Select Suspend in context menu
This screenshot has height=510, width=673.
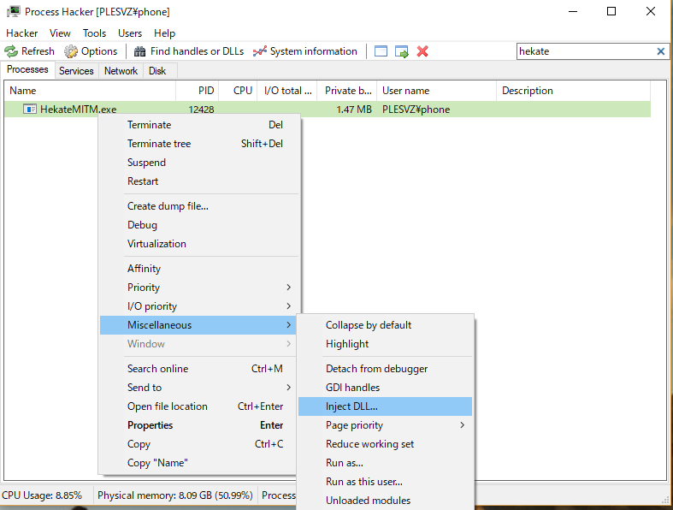point(199,163)
